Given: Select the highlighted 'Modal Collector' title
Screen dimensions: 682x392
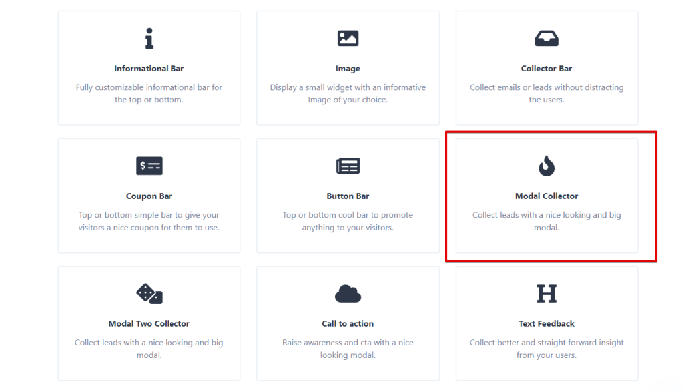Looking at the screenshot, I should pos(546,196).
